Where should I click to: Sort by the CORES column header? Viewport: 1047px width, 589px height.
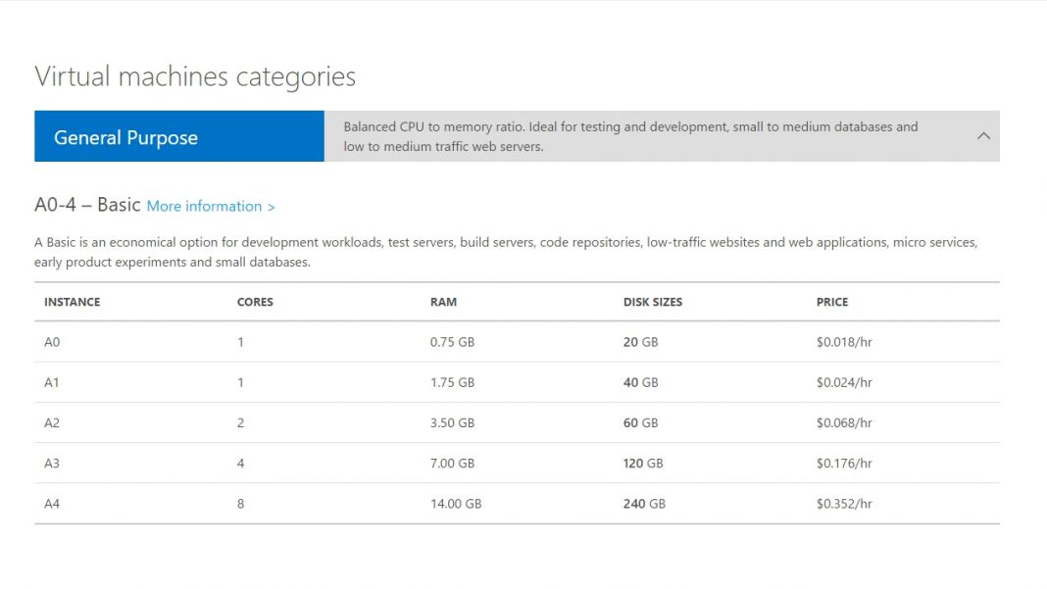pyautogui.click(x=254, y=302)
